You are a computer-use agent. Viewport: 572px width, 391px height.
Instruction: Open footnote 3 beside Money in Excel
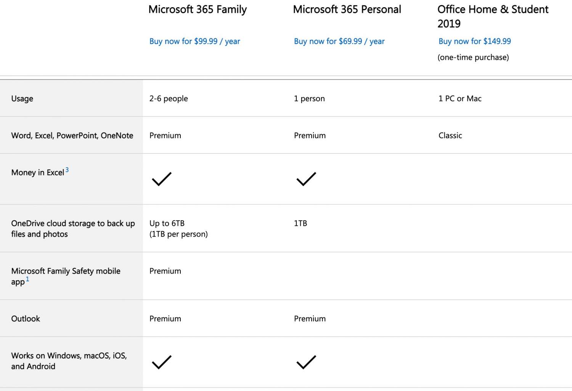[67, 170]
